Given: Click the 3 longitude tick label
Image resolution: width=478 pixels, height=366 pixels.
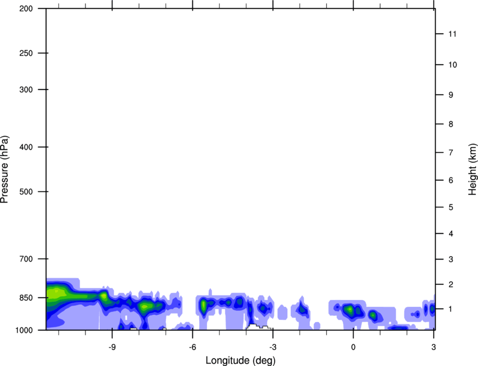Looking at the screenshot, I should 434,347.
